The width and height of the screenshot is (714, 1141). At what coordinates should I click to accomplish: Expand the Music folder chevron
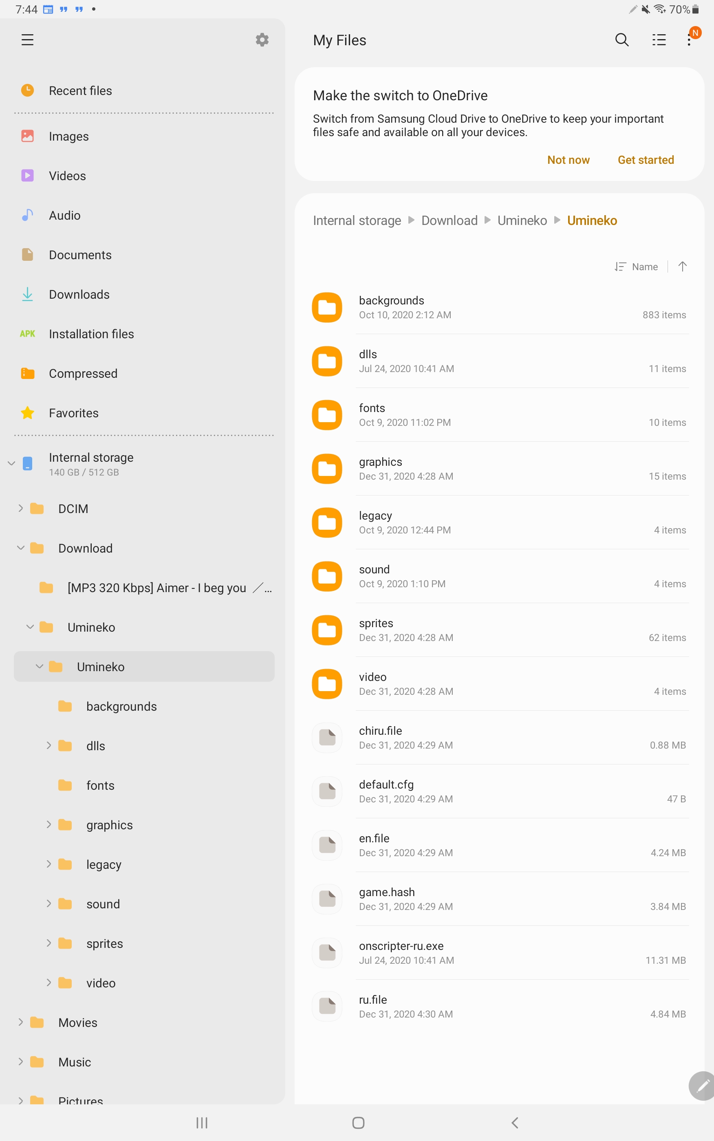(x=20, y=1062)
